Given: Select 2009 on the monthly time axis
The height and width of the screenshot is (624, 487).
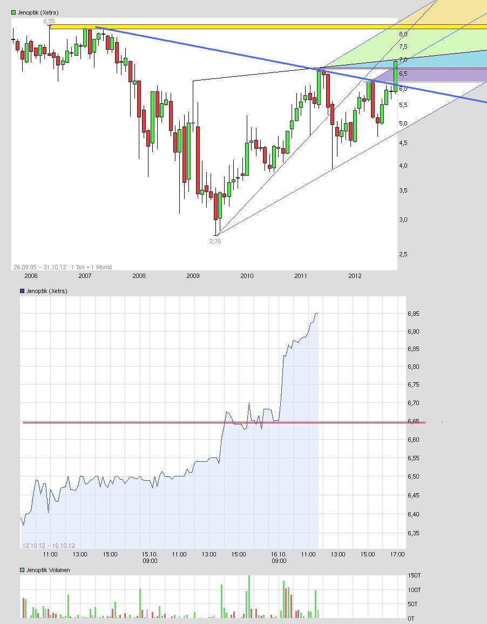Looking at the screenshot, I should click(193, 276).
